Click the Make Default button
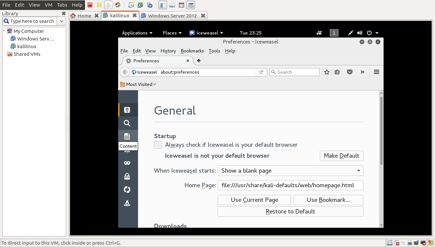435x247 pixels. click(x=341, y=156)
